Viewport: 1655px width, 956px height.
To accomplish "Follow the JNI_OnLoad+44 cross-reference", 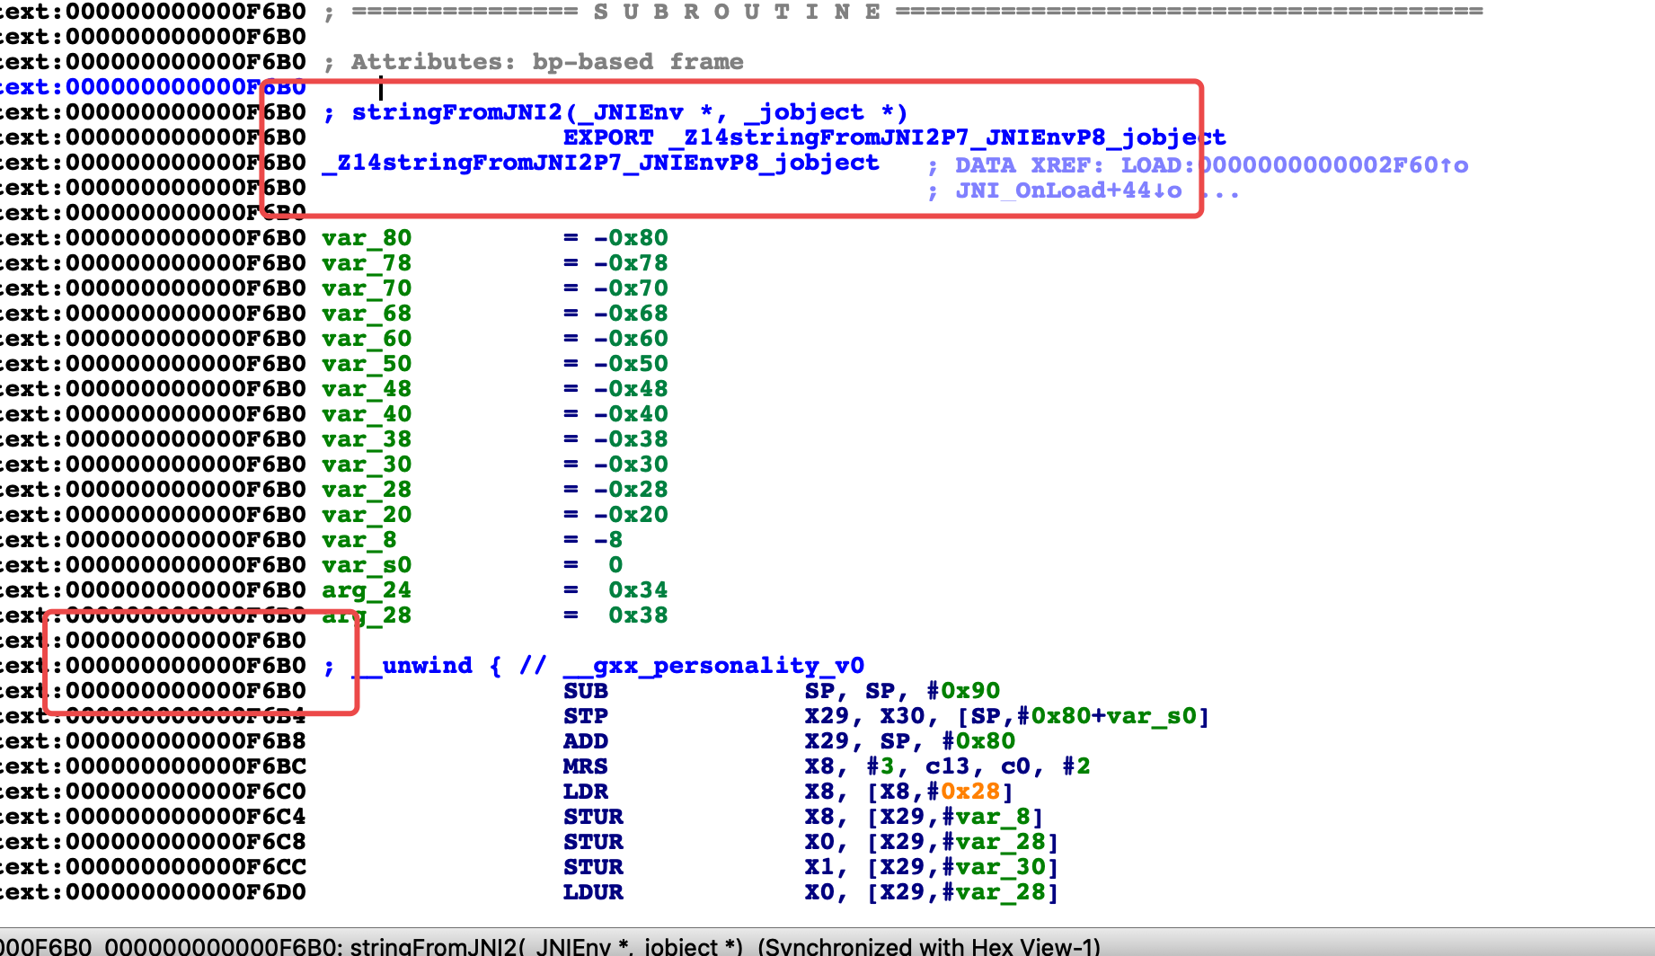I will tap(1068, 190).
